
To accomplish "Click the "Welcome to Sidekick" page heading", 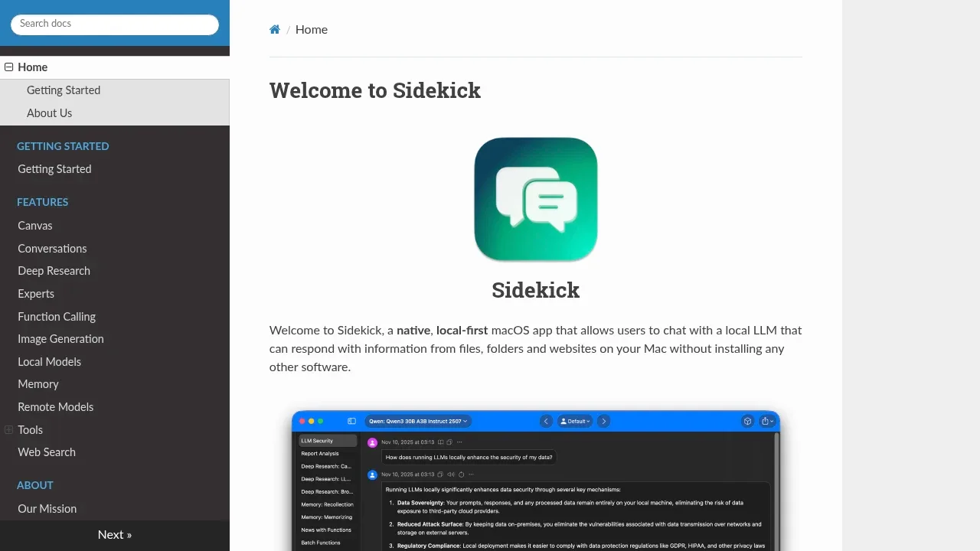I will (x=375, y=90).
